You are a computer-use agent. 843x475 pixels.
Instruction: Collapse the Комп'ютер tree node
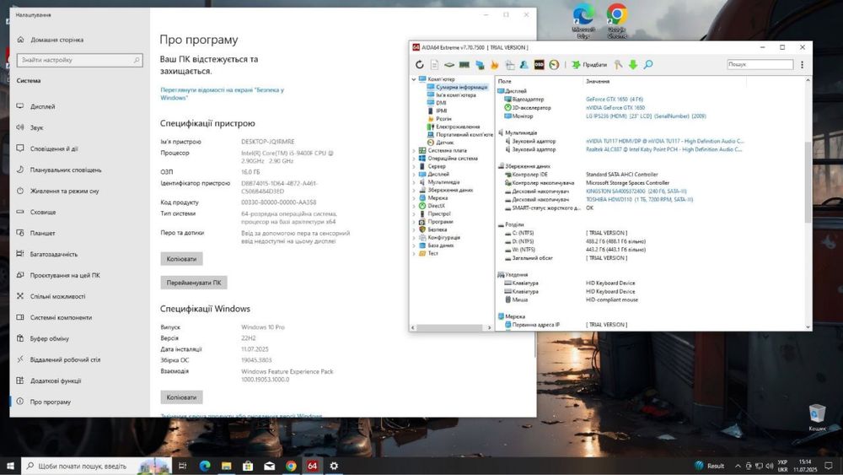point(413,79)
